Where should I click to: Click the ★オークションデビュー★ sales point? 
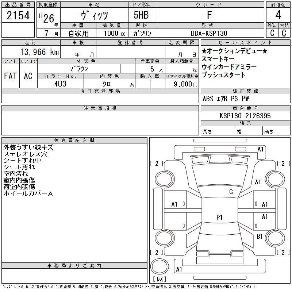[234, 51]
